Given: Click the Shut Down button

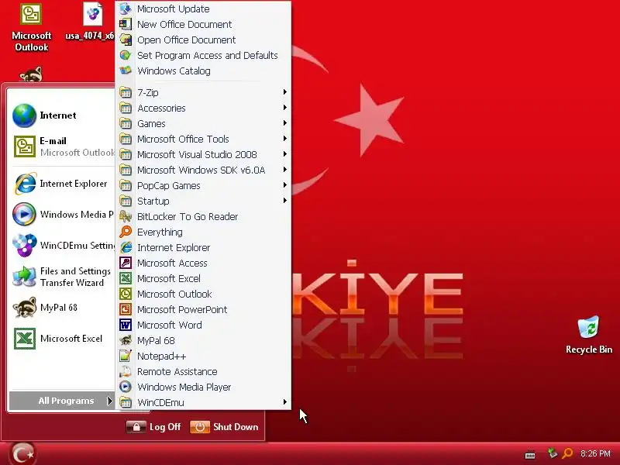Looking at the screenshot, I should [x=224, y=427].
